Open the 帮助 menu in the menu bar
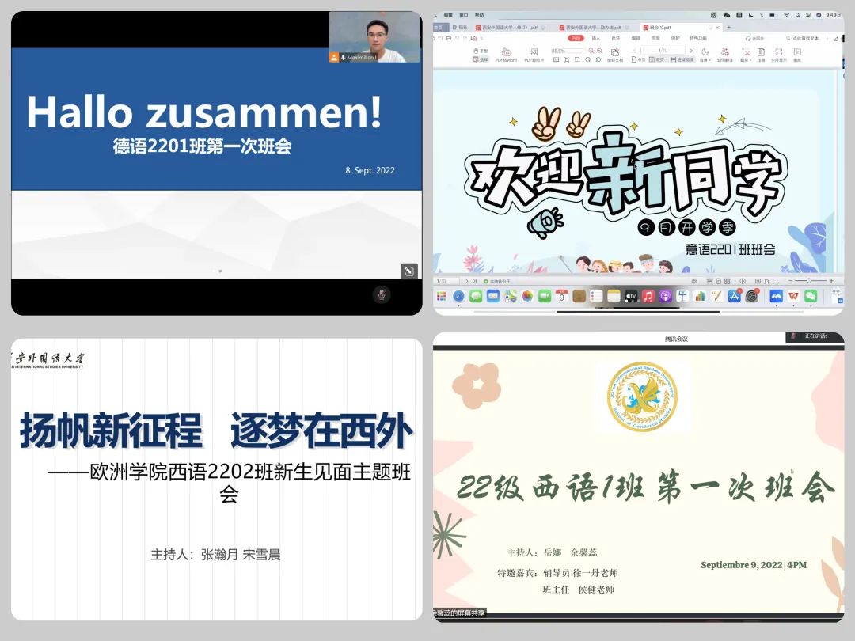855x641 pixels. [479, 14]
